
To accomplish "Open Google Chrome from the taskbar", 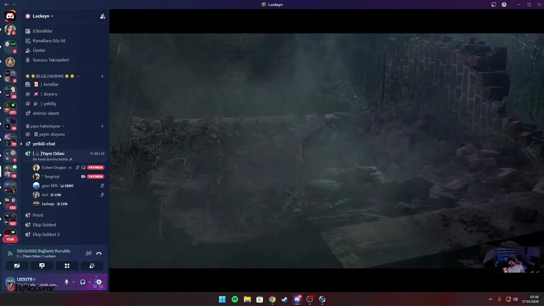I will tap(272, 299).
